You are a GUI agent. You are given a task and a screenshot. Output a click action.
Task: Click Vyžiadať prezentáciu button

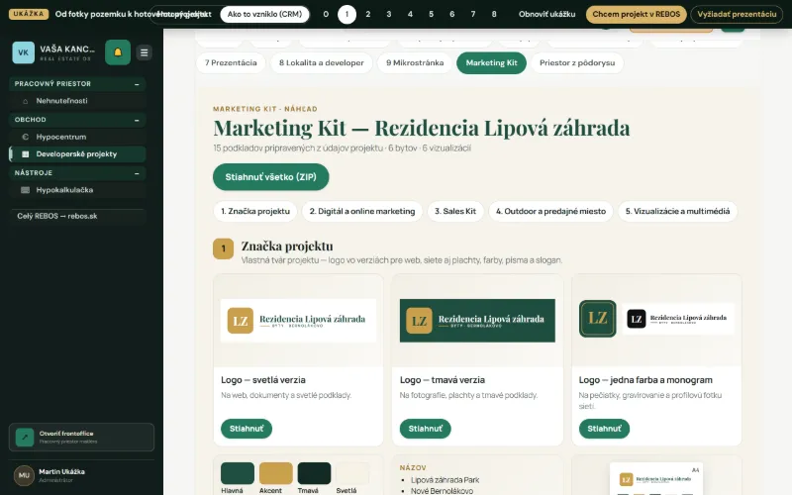pos(737,14)
